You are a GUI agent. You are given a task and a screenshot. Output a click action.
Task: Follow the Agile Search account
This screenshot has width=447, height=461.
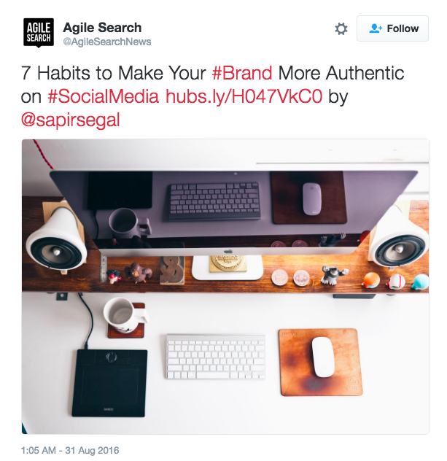(392, 28)
